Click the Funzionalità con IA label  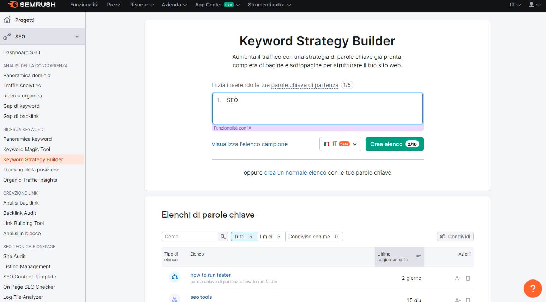click(232, 128)
